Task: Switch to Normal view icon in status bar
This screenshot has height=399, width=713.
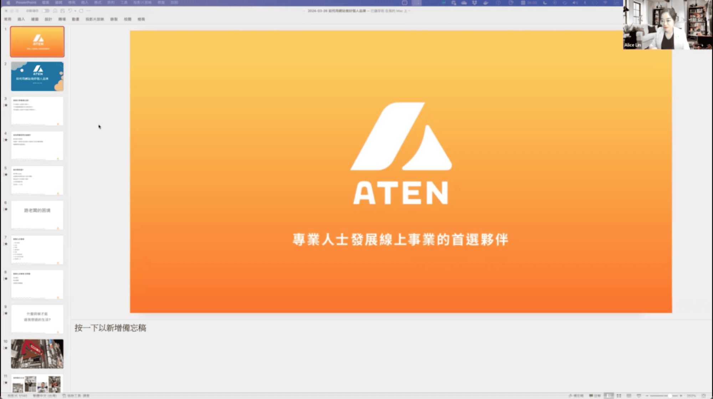Action: [x=609, y=395]
